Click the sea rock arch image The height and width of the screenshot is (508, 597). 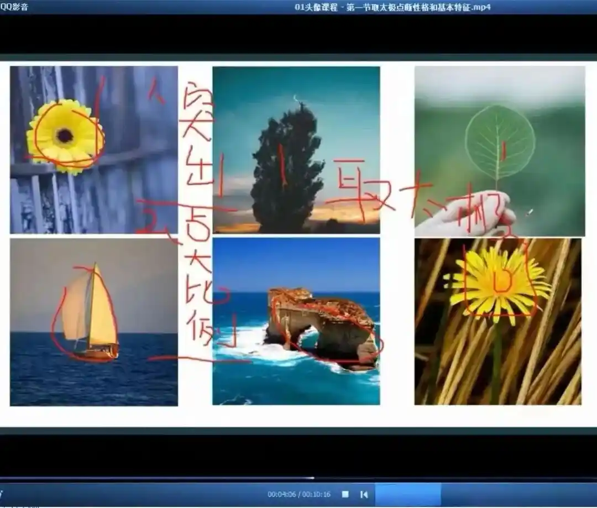pos(296,321)
